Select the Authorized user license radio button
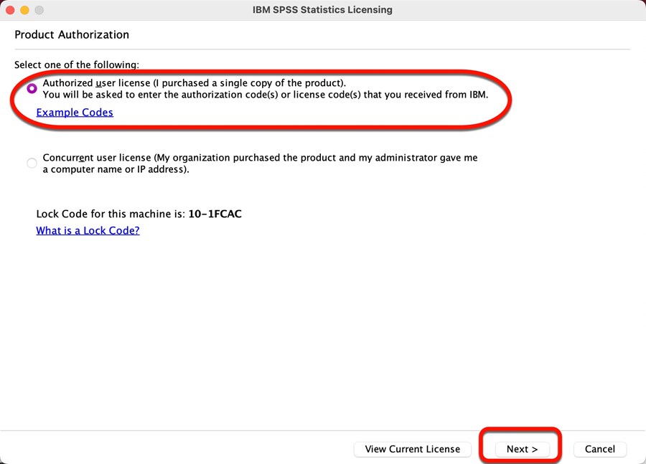This screenshot has width=646, height=464. coord(32,88)
